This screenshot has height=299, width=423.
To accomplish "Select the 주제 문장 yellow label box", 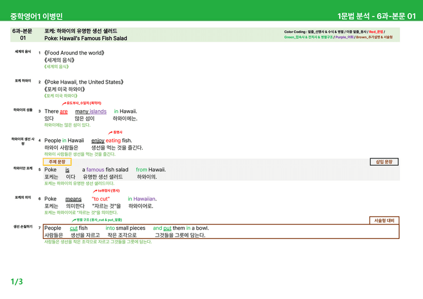I will [x=57, y=162].
